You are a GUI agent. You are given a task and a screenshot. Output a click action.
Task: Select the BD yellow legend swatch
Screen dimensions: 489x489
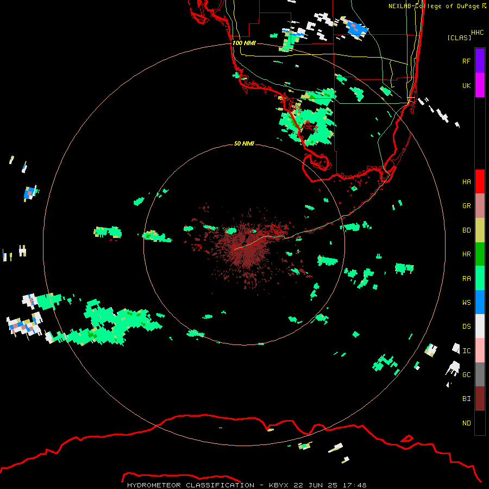480,230
